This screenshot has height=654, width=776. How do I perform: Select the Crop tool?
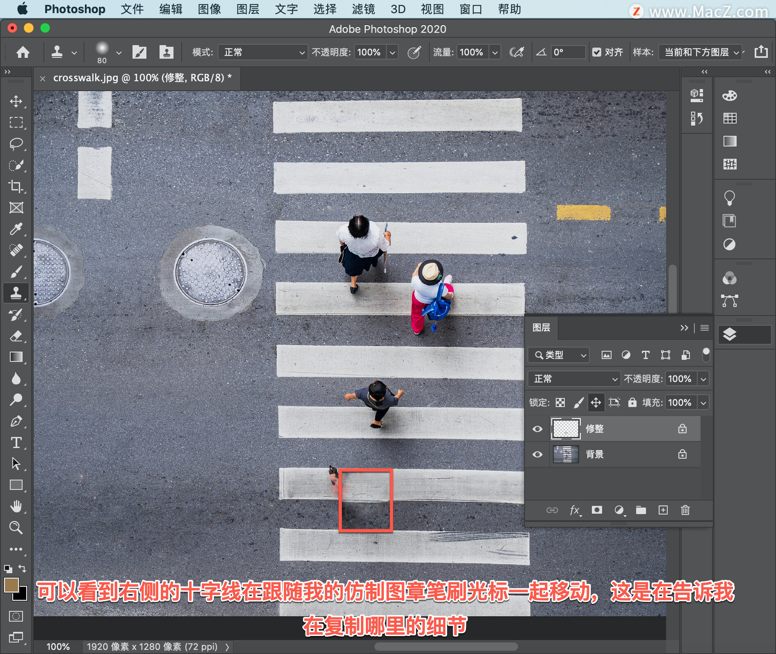point(16,186)
